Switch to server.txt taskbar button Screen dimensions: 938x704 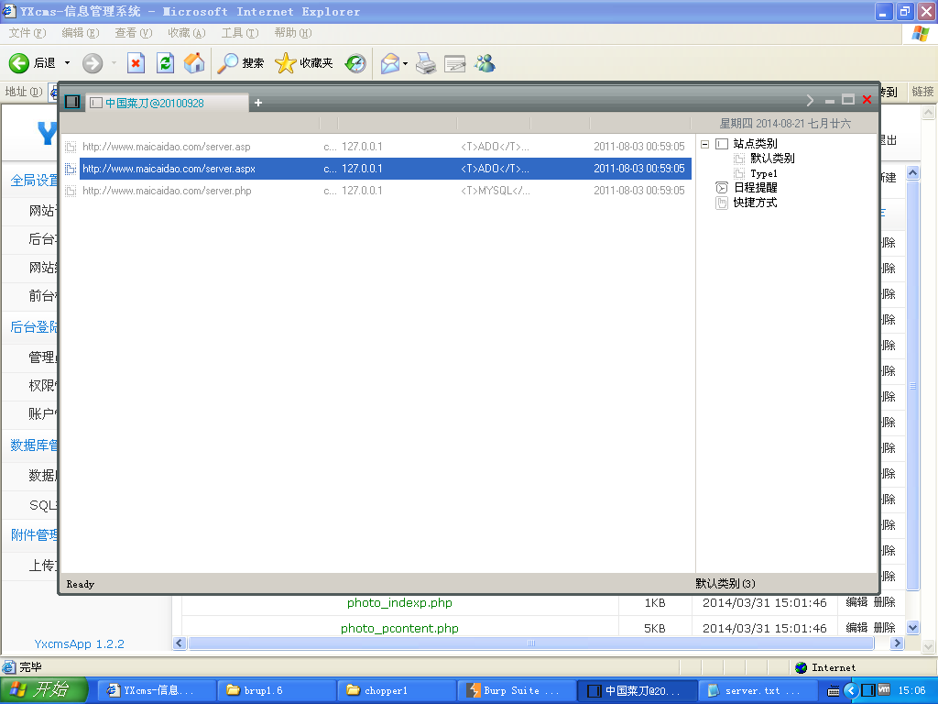pos(758,690)
